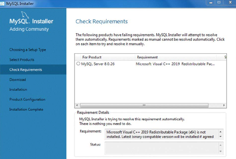Viewport: 236px width, 159px height.
Task: Open the Installation Complete step
Action: tap(26, 109)
